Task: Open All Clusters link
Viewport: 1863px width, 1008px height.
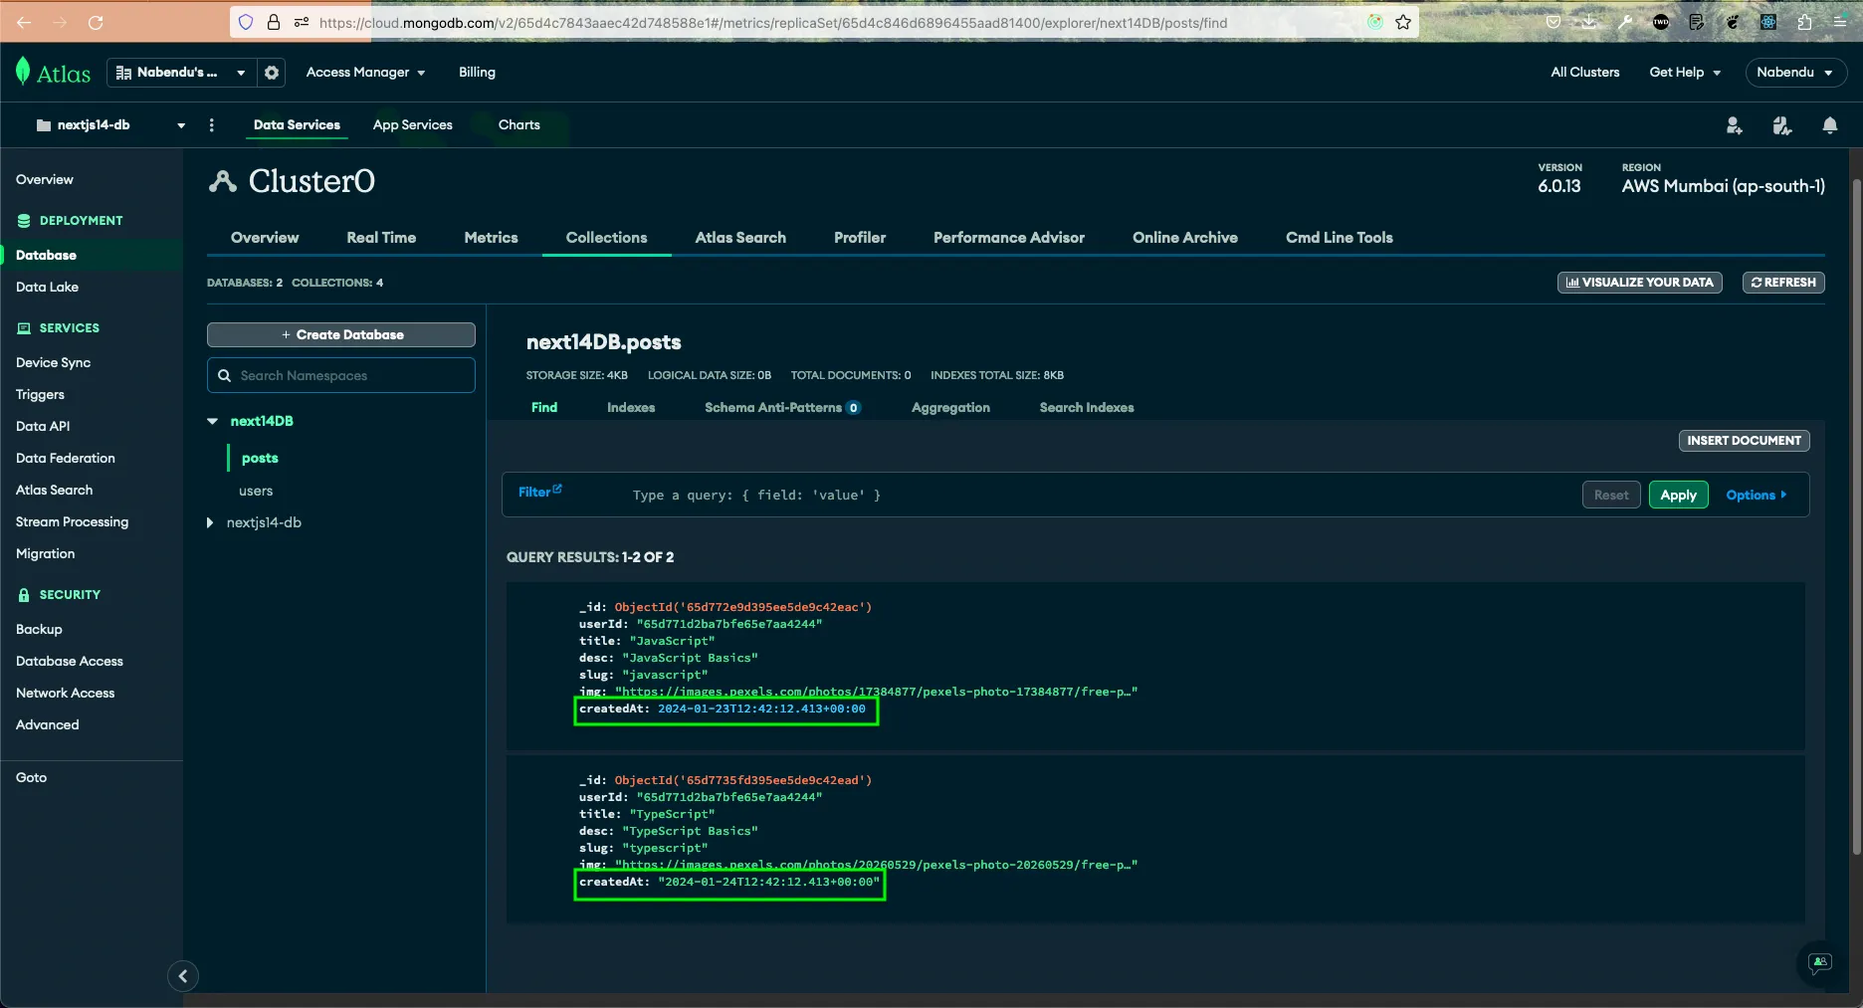Action: click(1584, 72)
